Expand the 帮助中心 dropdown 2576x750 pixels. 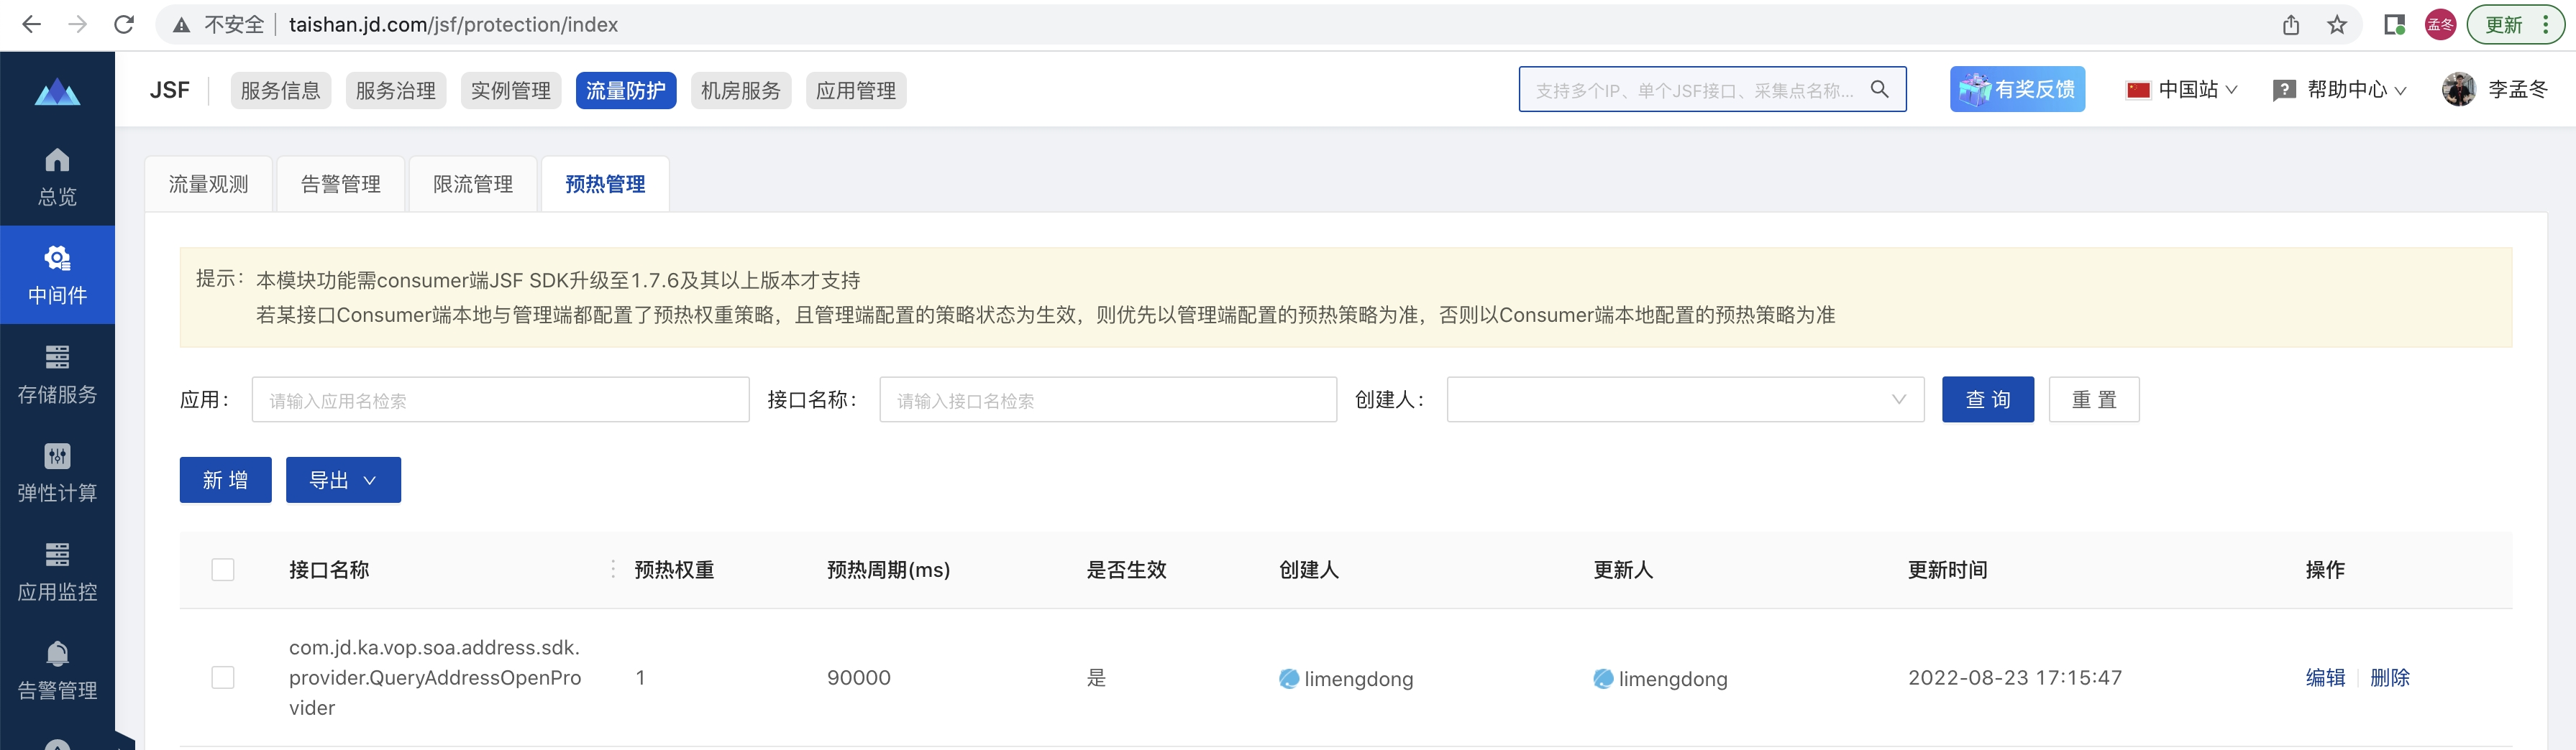pyautogui.click(x=2340, y=90)
